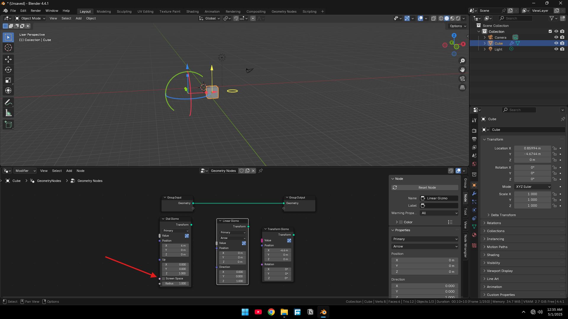Screen dimensions: 568x319
Task: Open the Global transform orientation dropdown
Action: point(209,18)
